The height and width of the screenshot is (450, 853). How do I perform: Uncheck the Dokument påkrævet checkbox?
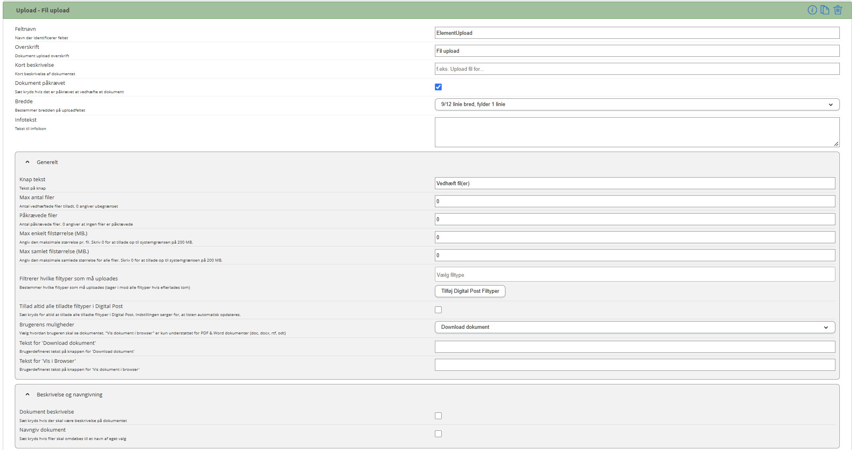coord(438,87)
